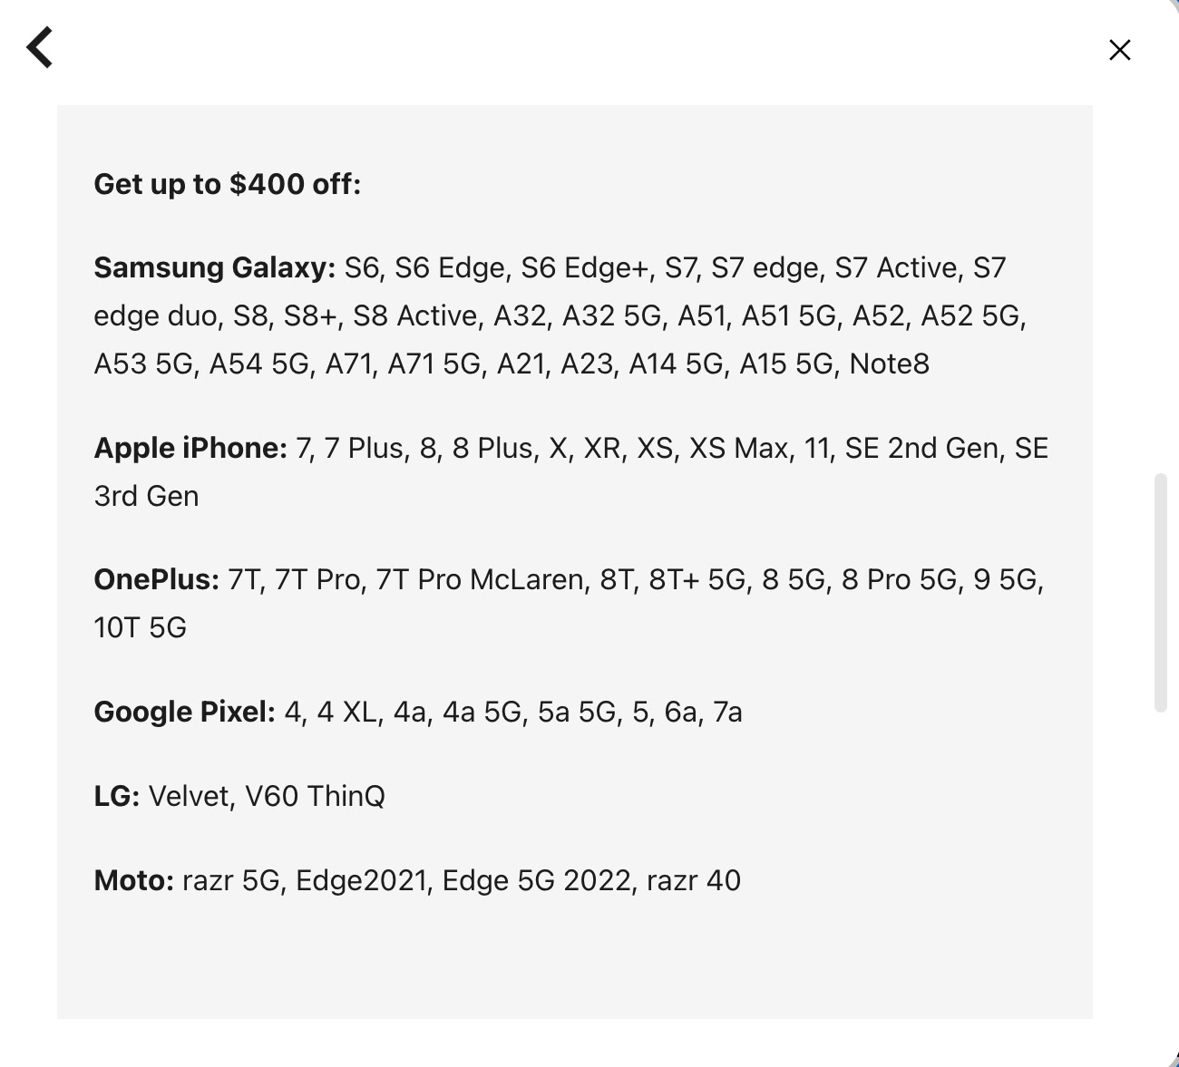Click the 'Note8' text in Samsung list

point(889,364)
